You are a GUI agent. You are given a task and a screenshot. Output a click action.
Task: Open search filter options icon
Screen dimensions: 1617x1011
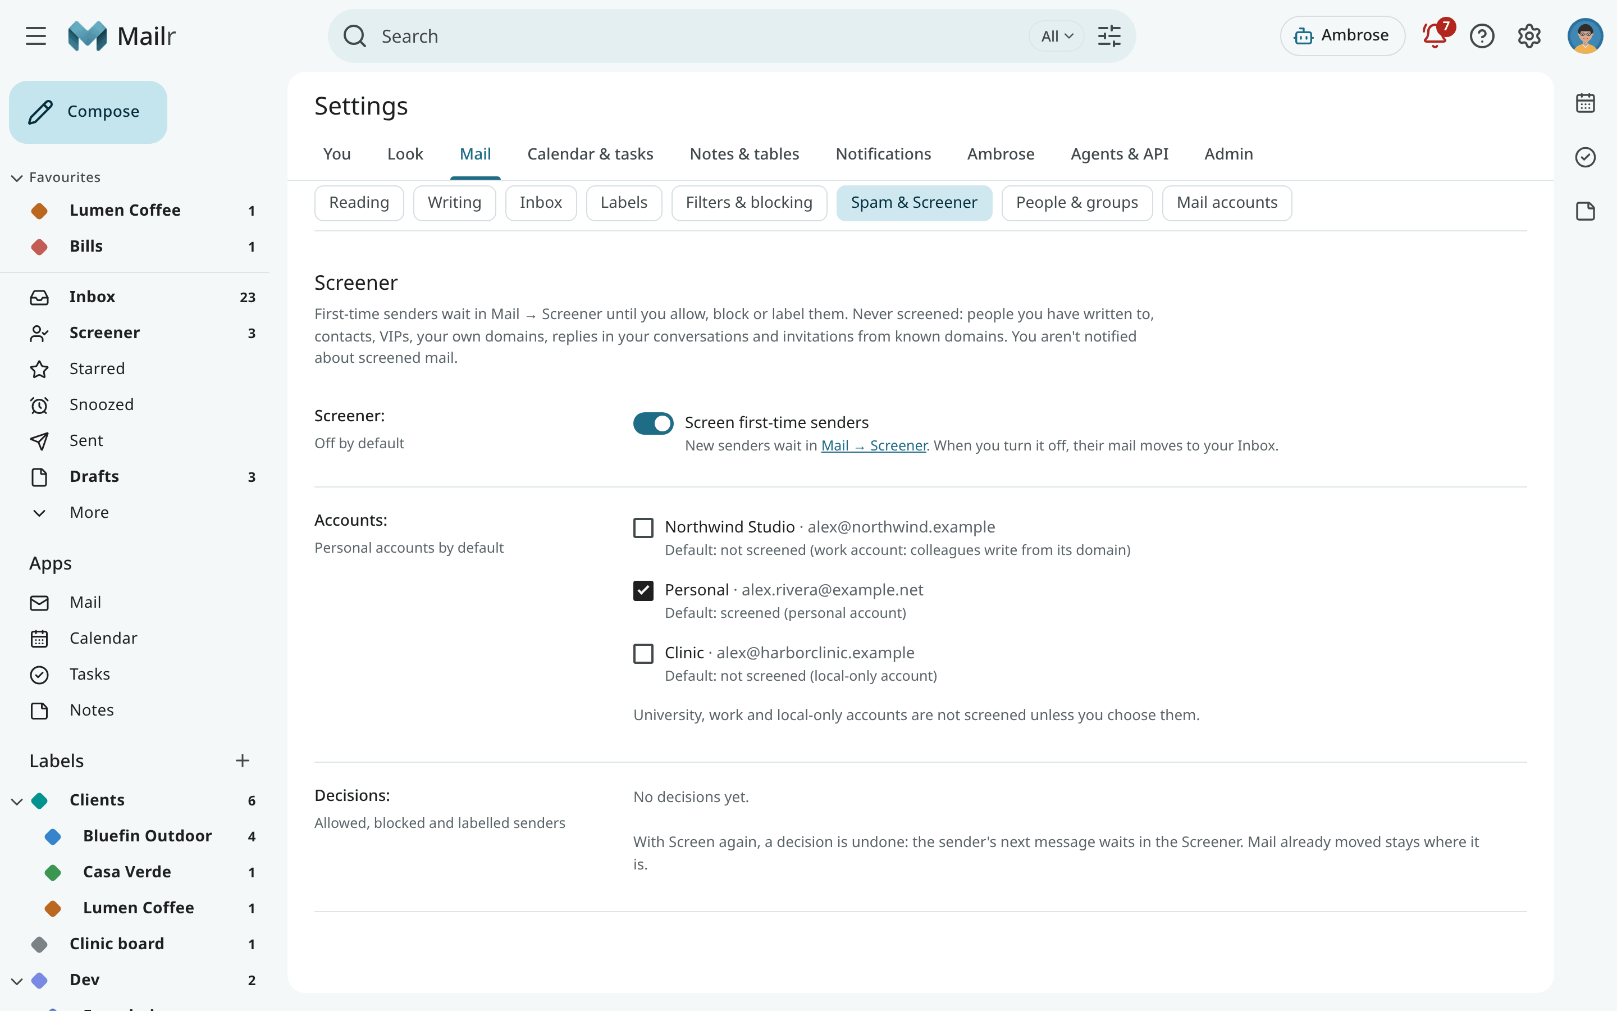(x=1109, y=36)
